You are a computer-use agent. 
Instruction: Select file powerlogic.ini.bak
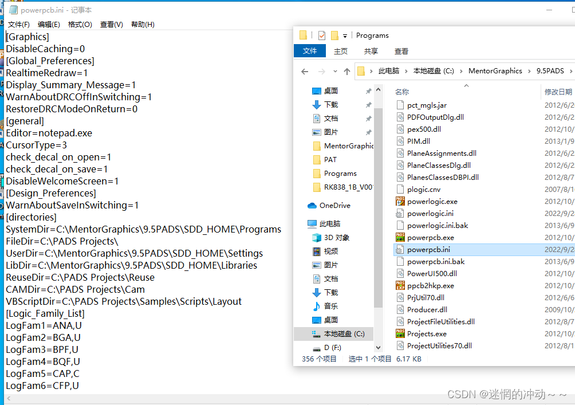438,226
